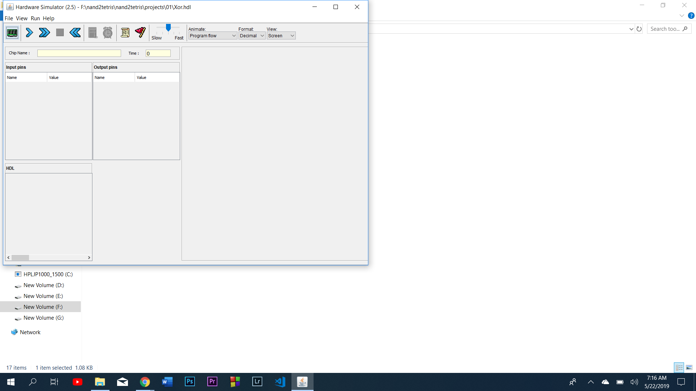696x391 pixels.
Task: Open the View Screen dropdown
Action: pyautogui.click(x=281, y=36)
